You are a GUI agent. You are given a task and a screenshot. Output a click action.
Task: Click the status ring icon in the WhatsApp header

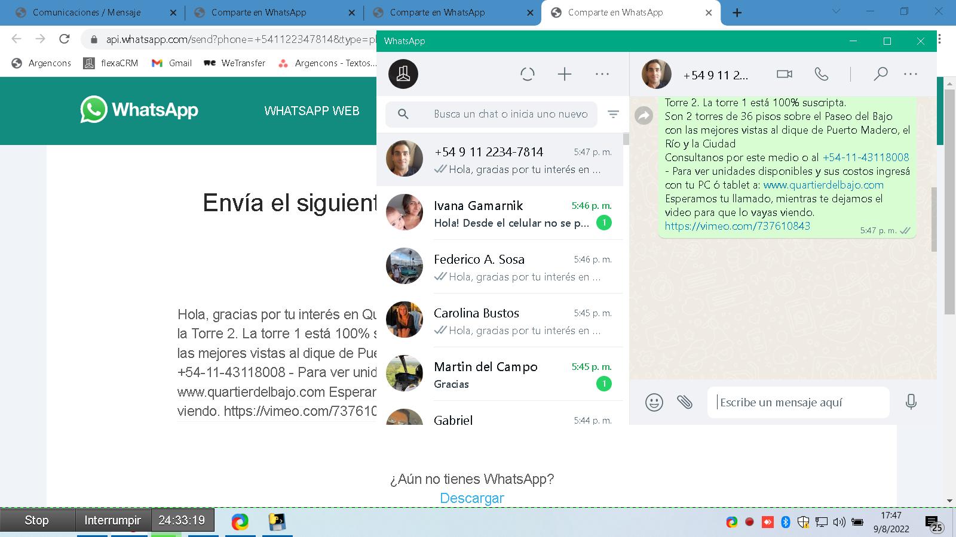pos(528,74)
